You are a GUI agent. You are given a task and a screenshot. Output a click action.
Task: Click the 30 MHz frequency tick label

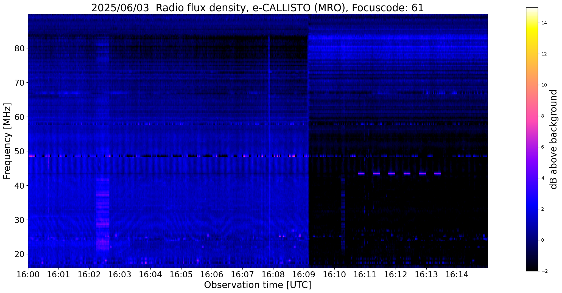tap(19, 220)
